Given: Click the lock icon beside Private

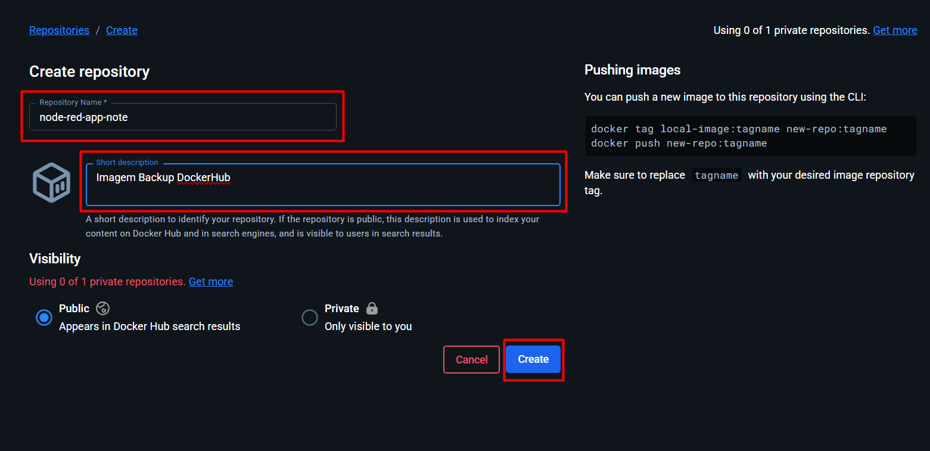Looking at the screenshot, I should pyautogui.click(x=372, y=308).
